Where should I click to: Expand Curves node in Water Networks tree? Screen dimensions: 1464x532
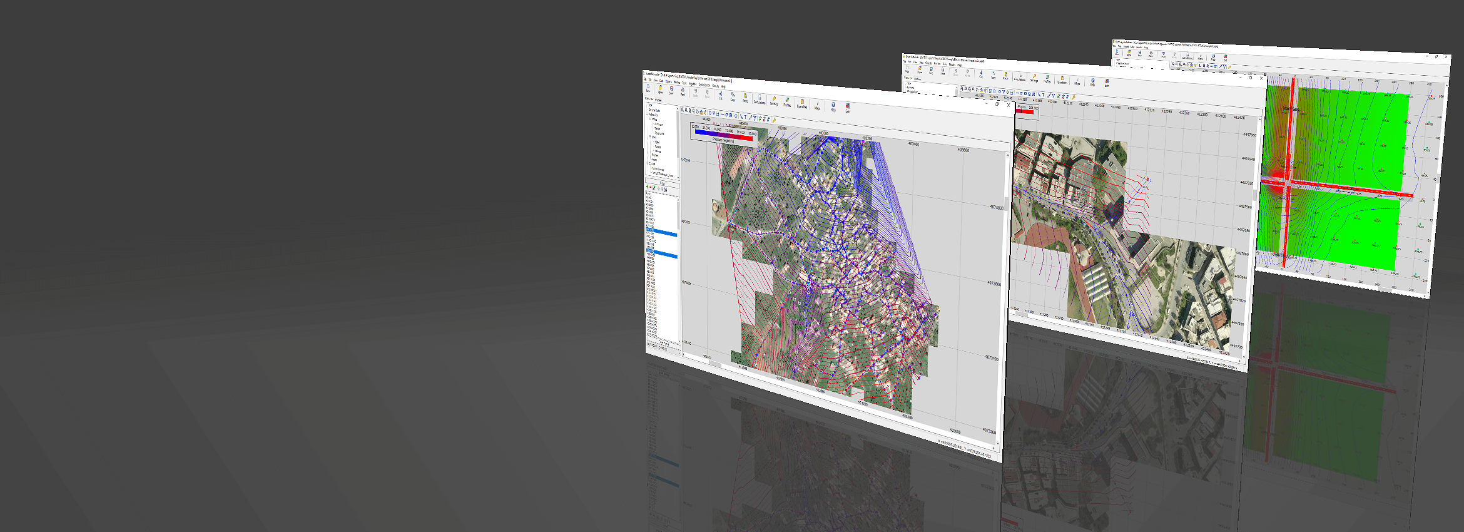[648, 164]
